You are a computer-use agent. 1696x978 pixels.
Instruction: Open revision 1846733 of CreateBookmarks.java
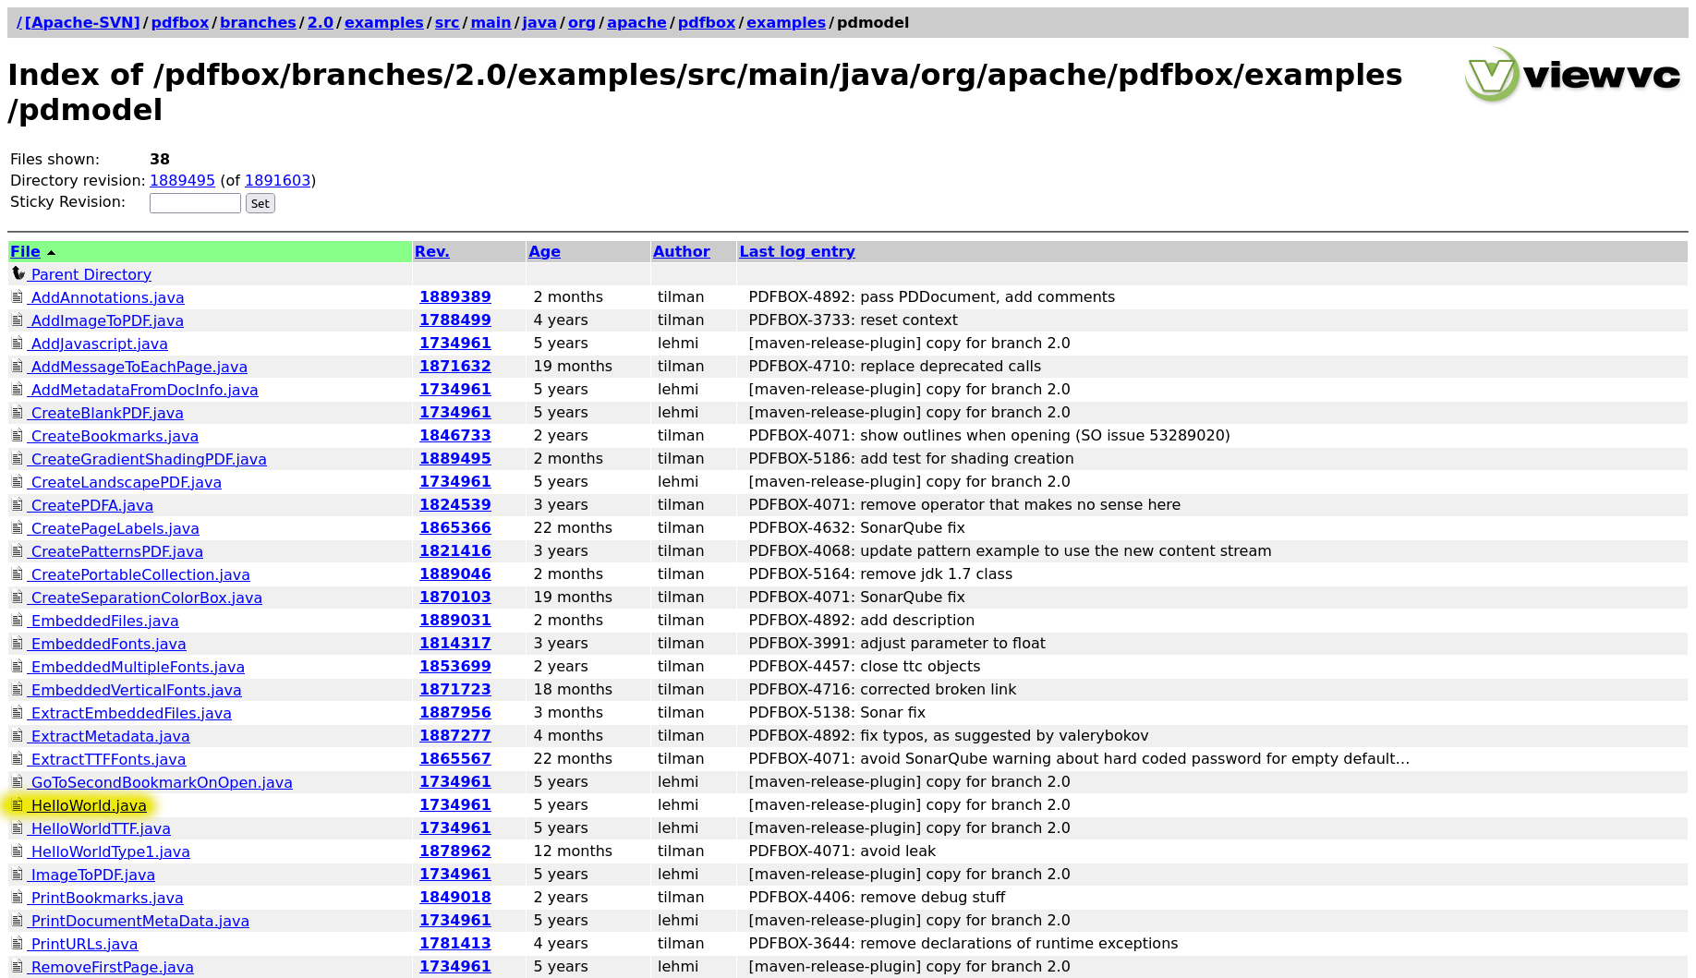454,435
